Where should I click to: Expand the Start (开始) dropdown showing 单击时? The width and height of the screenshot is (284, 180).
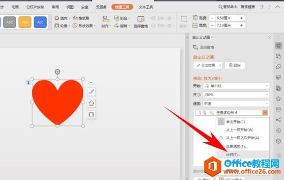pyautogui.click(x=236, y=86)
